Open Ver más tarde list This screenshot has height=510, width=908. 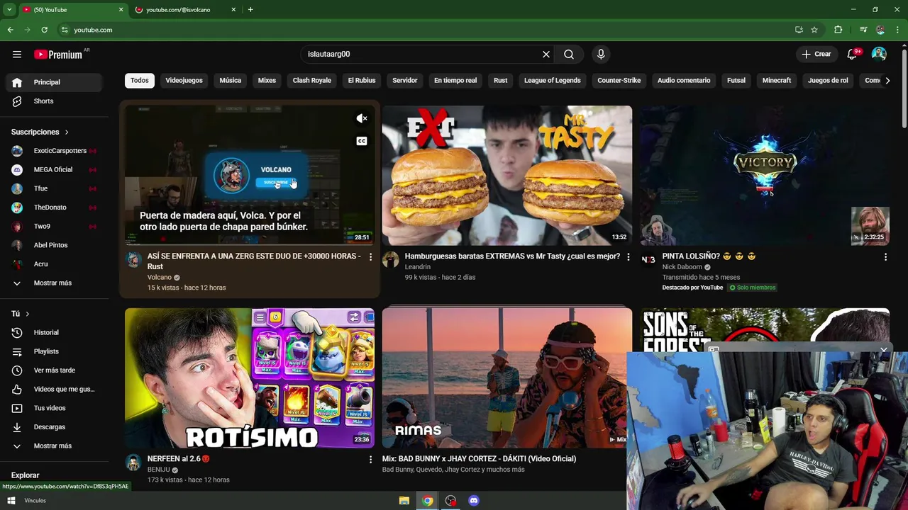click(x=55, y=370)
